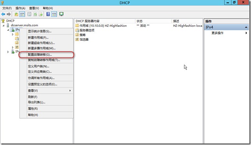Click the 作用域 [10.10.0.0] HZ-Highfashion row text
The image size is (251, 145).
(x=103, y=26)
